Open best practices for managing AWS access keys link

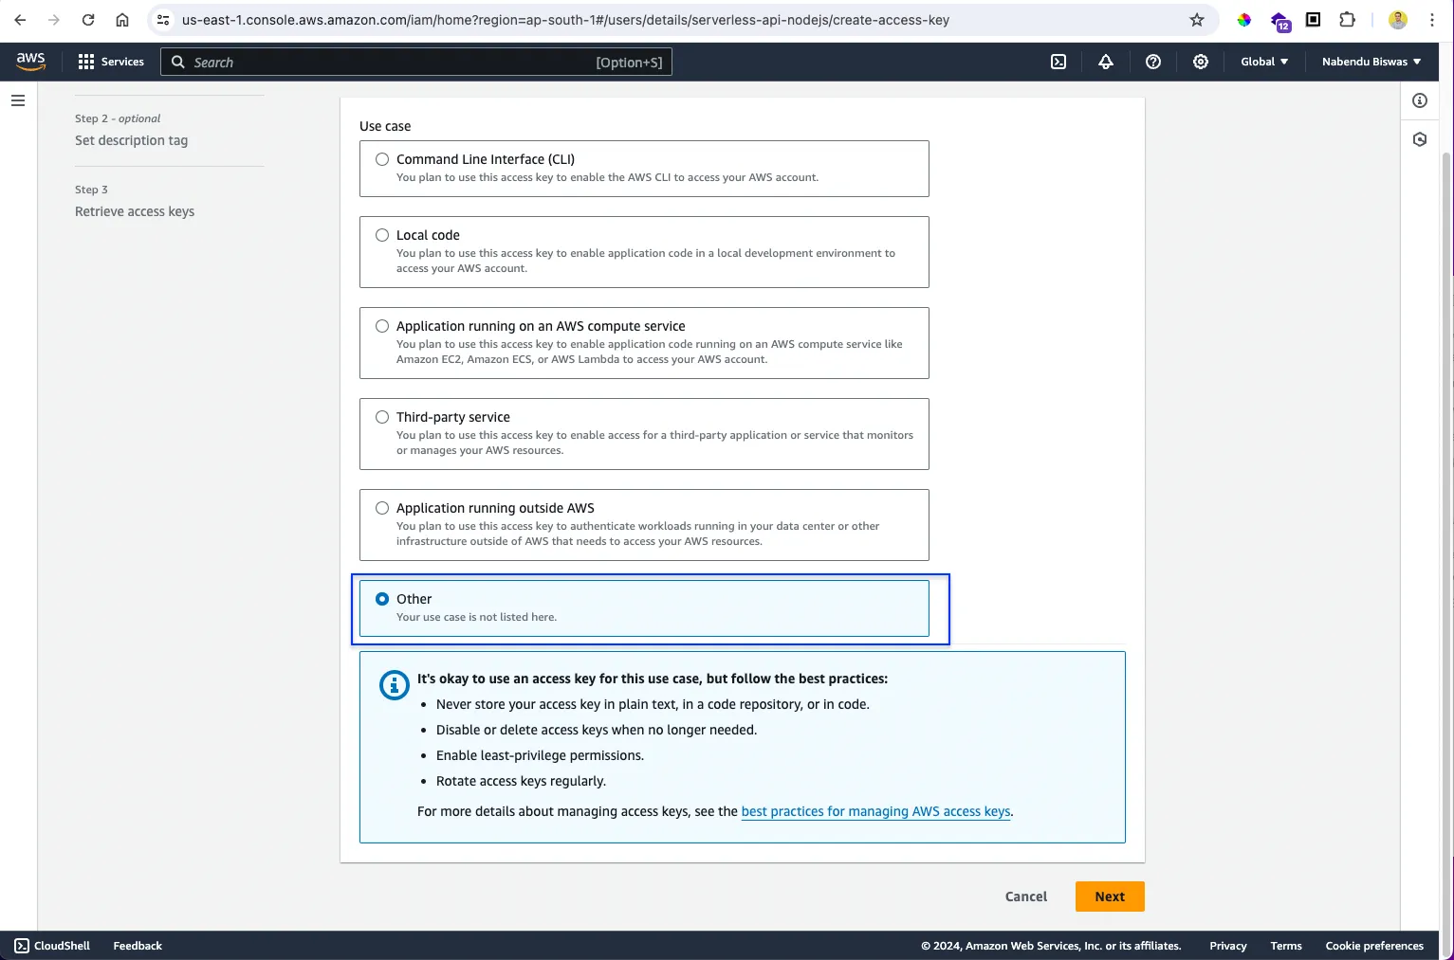coord(875,811)
